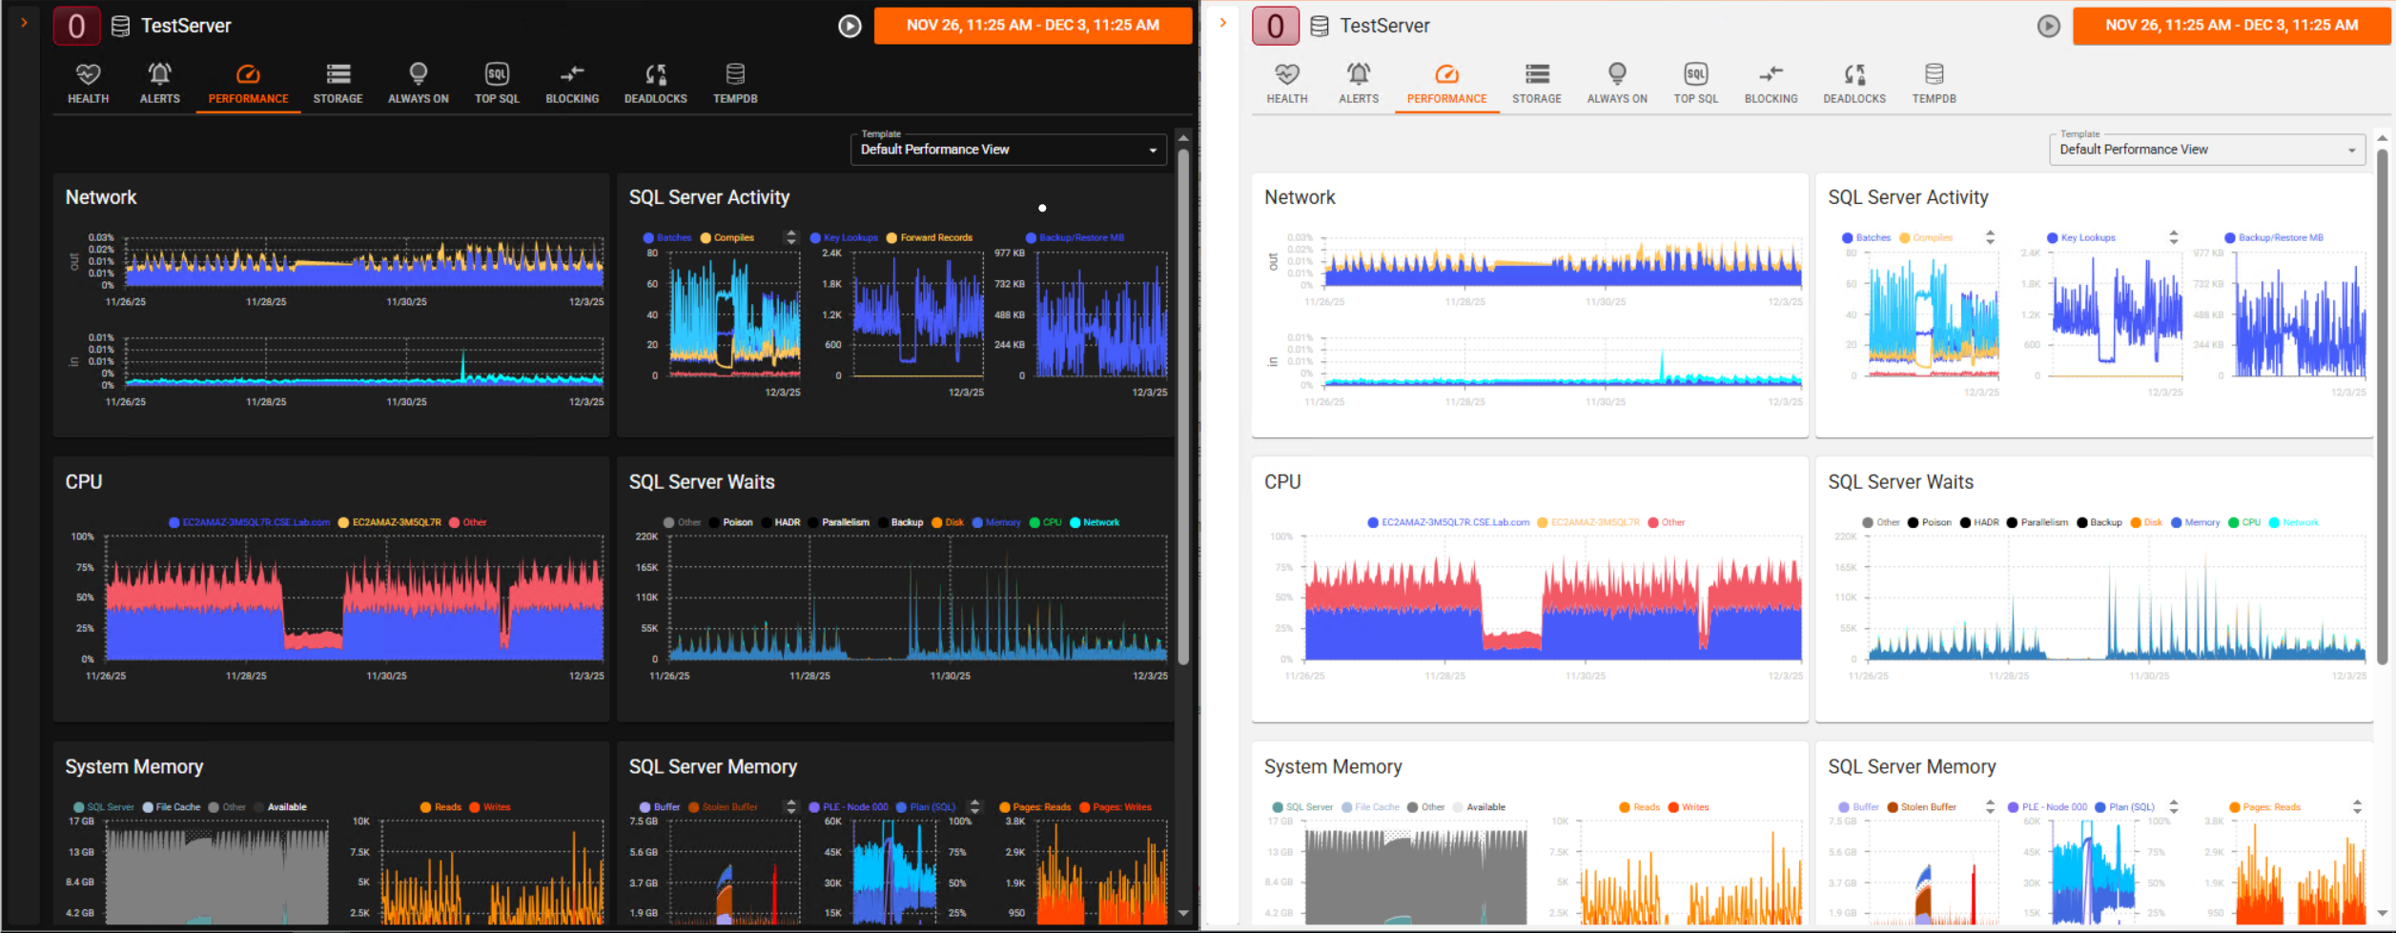Click date range button in light dashboard
This screenshot has height=933, width=2396.
point(2231,26)
